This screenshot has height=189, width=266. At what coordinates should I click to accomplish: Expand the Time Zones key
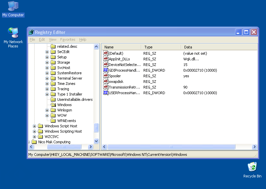coord(47,84)
